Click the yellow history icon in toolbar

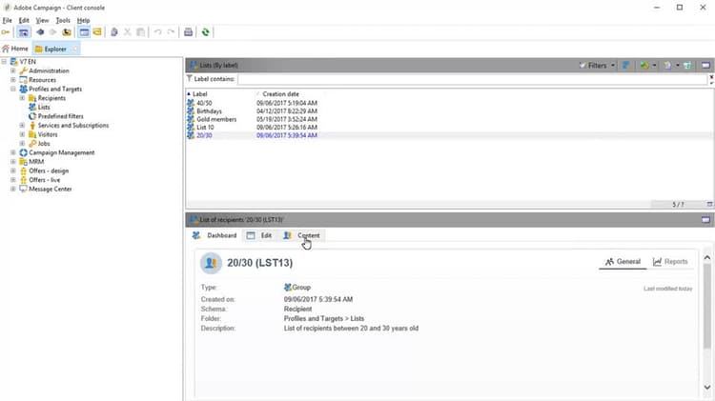coord(67,32)
